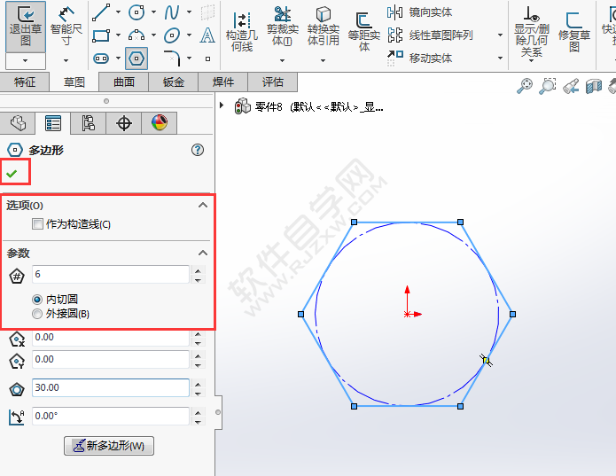This screenshot has width=616, height=476.
Task: Click Display/Delete Relations (显示/删除几何关系)
Action: coord(531,32)
